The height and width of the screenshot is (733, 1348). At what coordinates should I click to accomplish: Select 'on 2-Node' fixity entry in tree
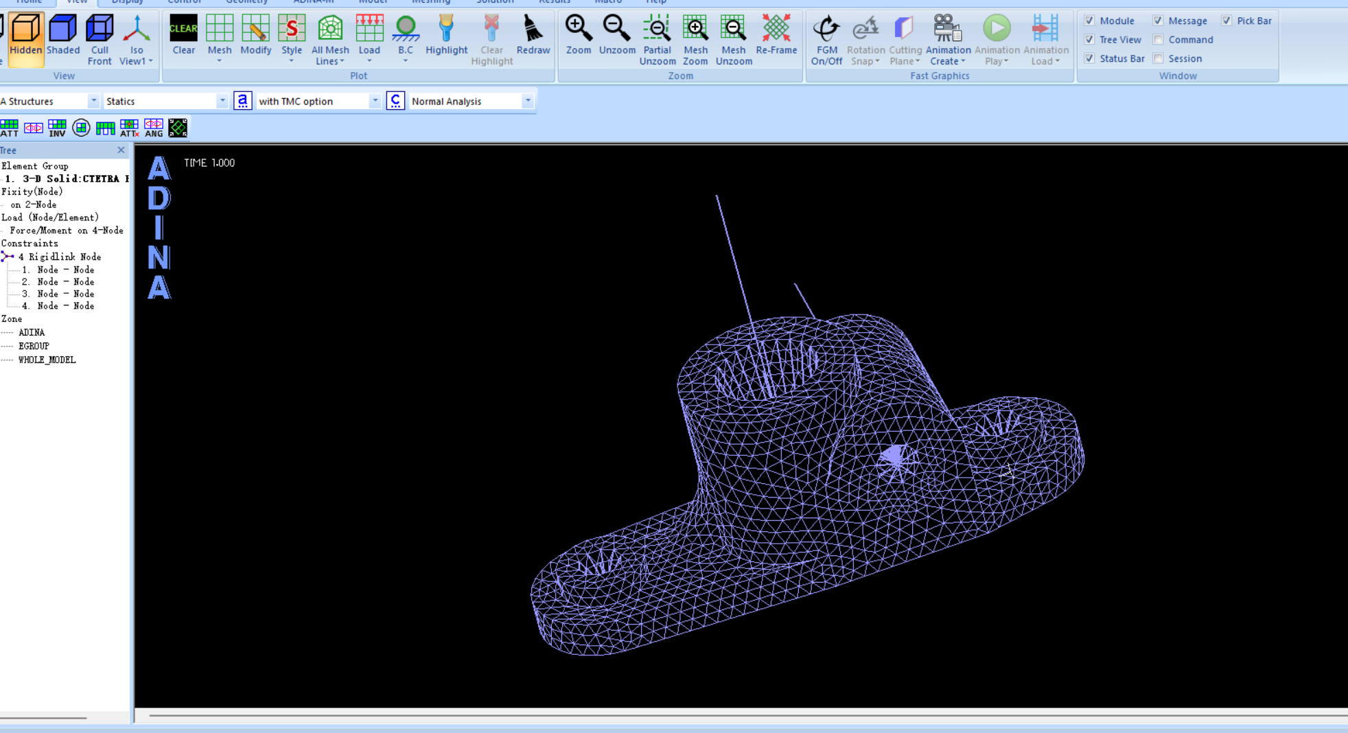tap(34, 205)
